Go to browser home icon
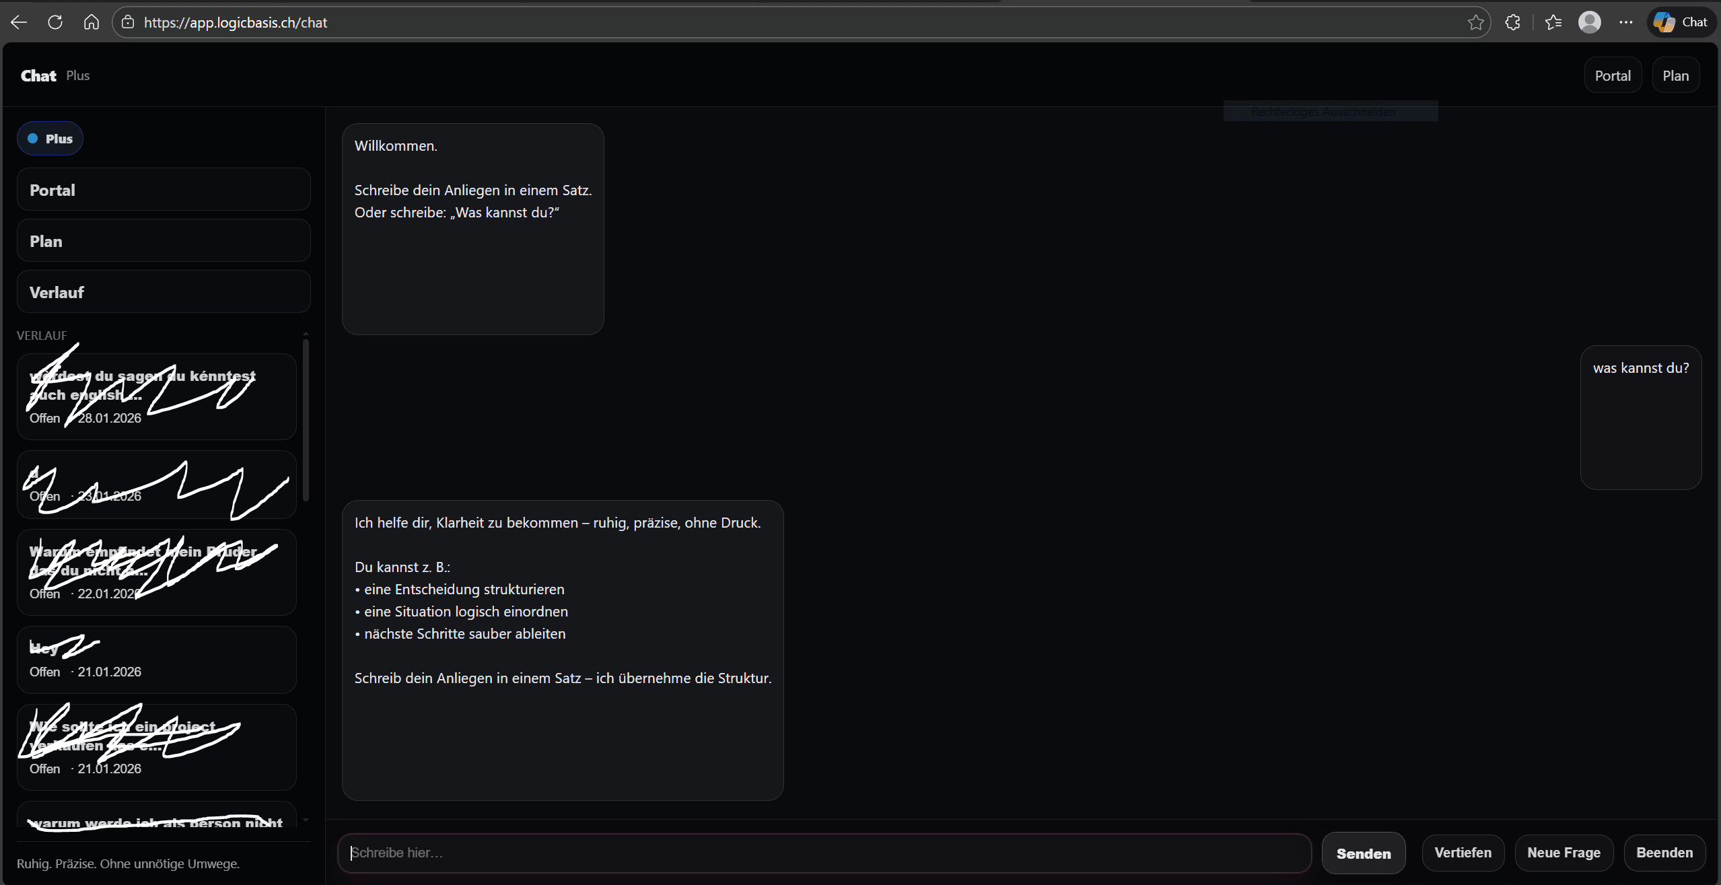 click(x=91, y=22)
